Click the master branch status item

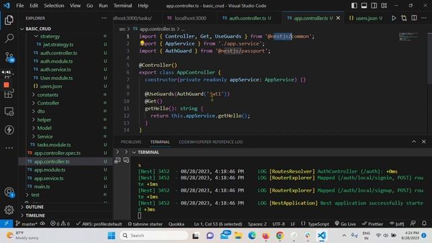click(x=26, y=223)
